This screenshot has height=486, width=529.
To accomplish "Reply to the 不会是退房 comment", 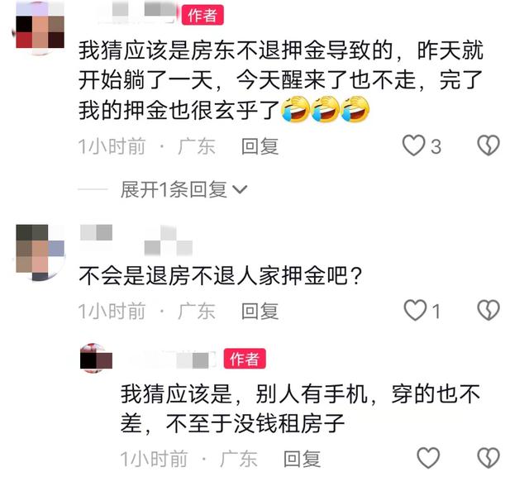I will tap(260, 311).
